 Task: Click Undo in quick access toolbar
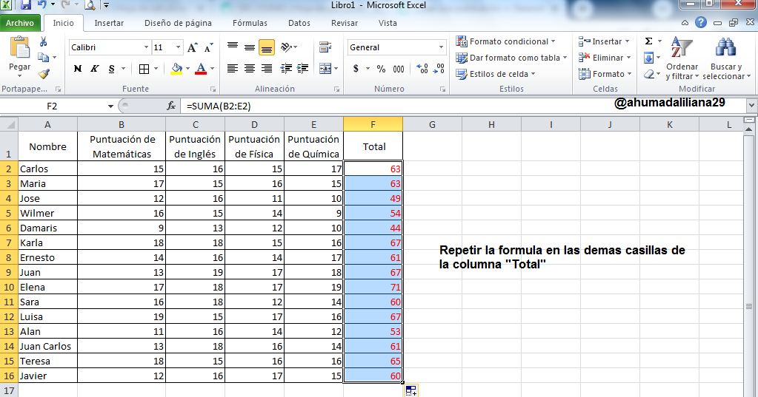pos(42,5)
